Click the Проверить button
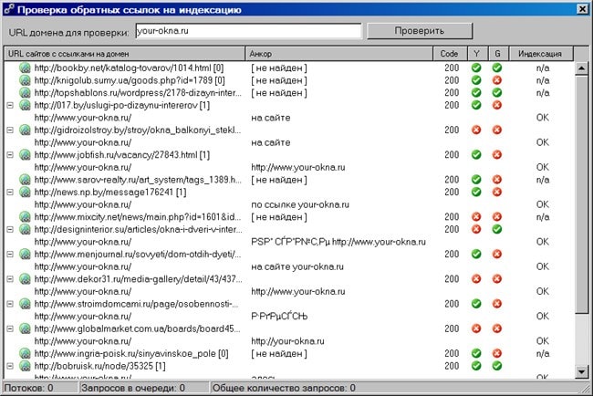This screenshot has height=396, width=593. (x=420, y=31)
